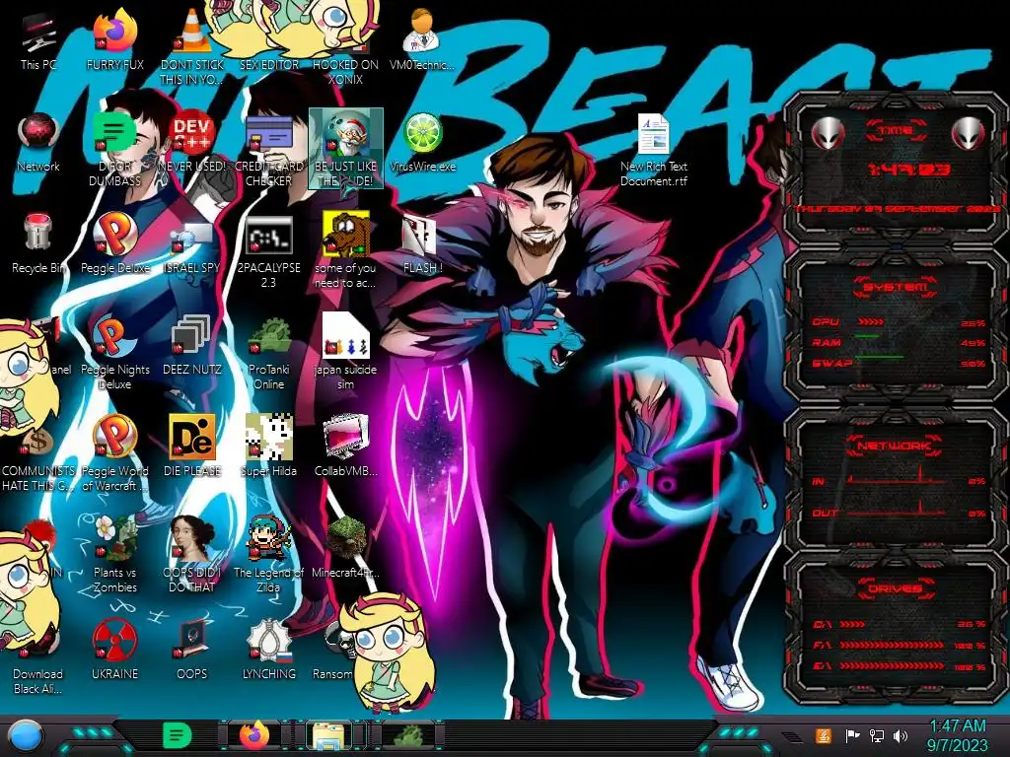Click the OUT network traffic graph
This screenshot has height=757, width=1010.
(896, 508)
